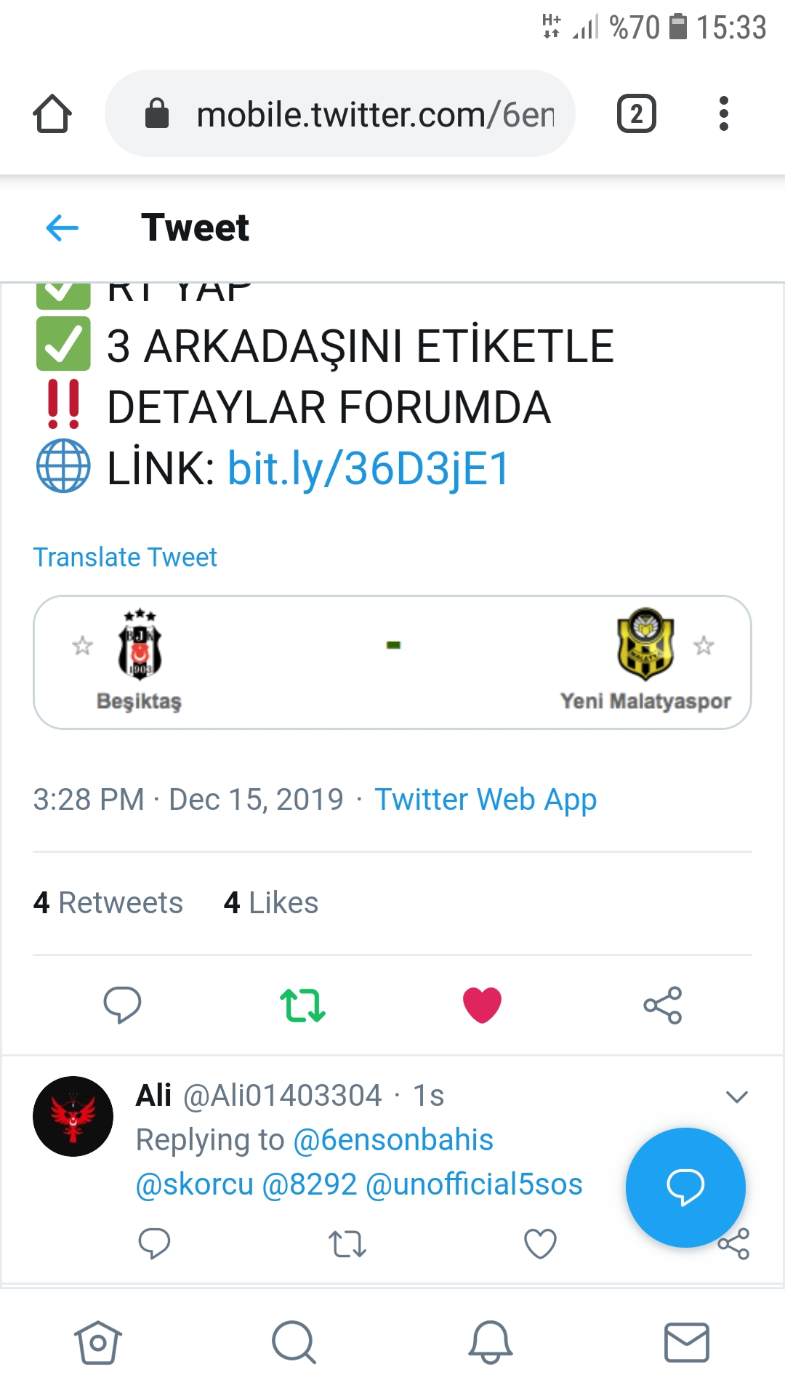Tap the blue floating reply button
Image resolution: width=785 pixels, height=1396 pixels.
pos(685,1187)
